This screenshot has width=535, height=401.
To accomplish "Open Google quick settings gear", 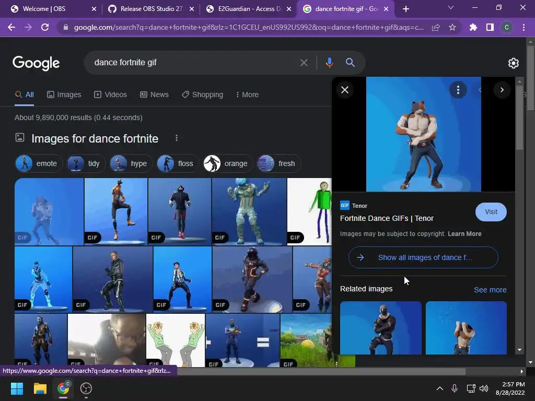I will coord(514,63).
